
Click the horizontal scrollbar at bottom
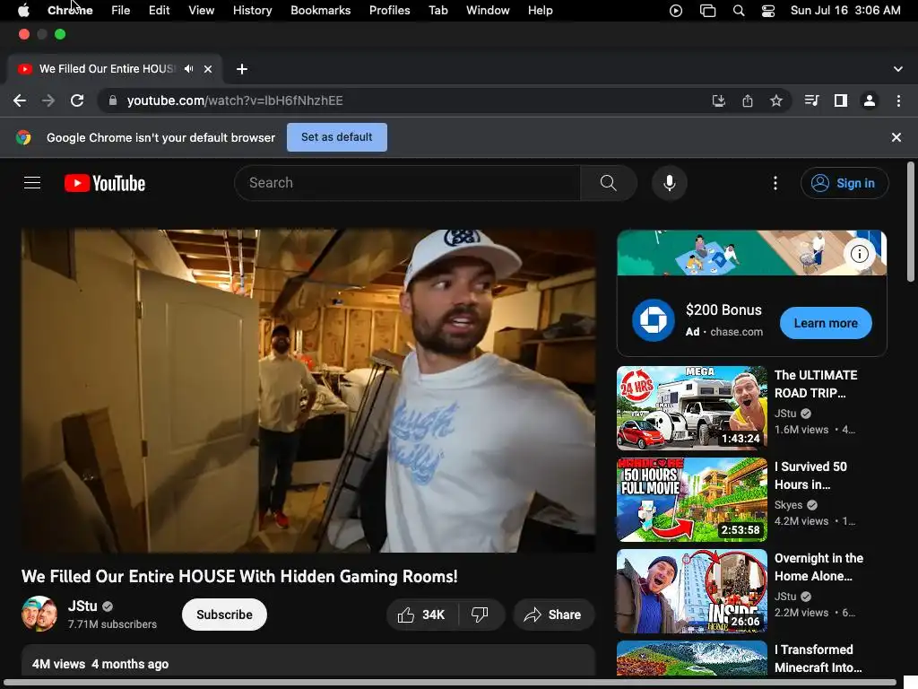click(450, 683)
